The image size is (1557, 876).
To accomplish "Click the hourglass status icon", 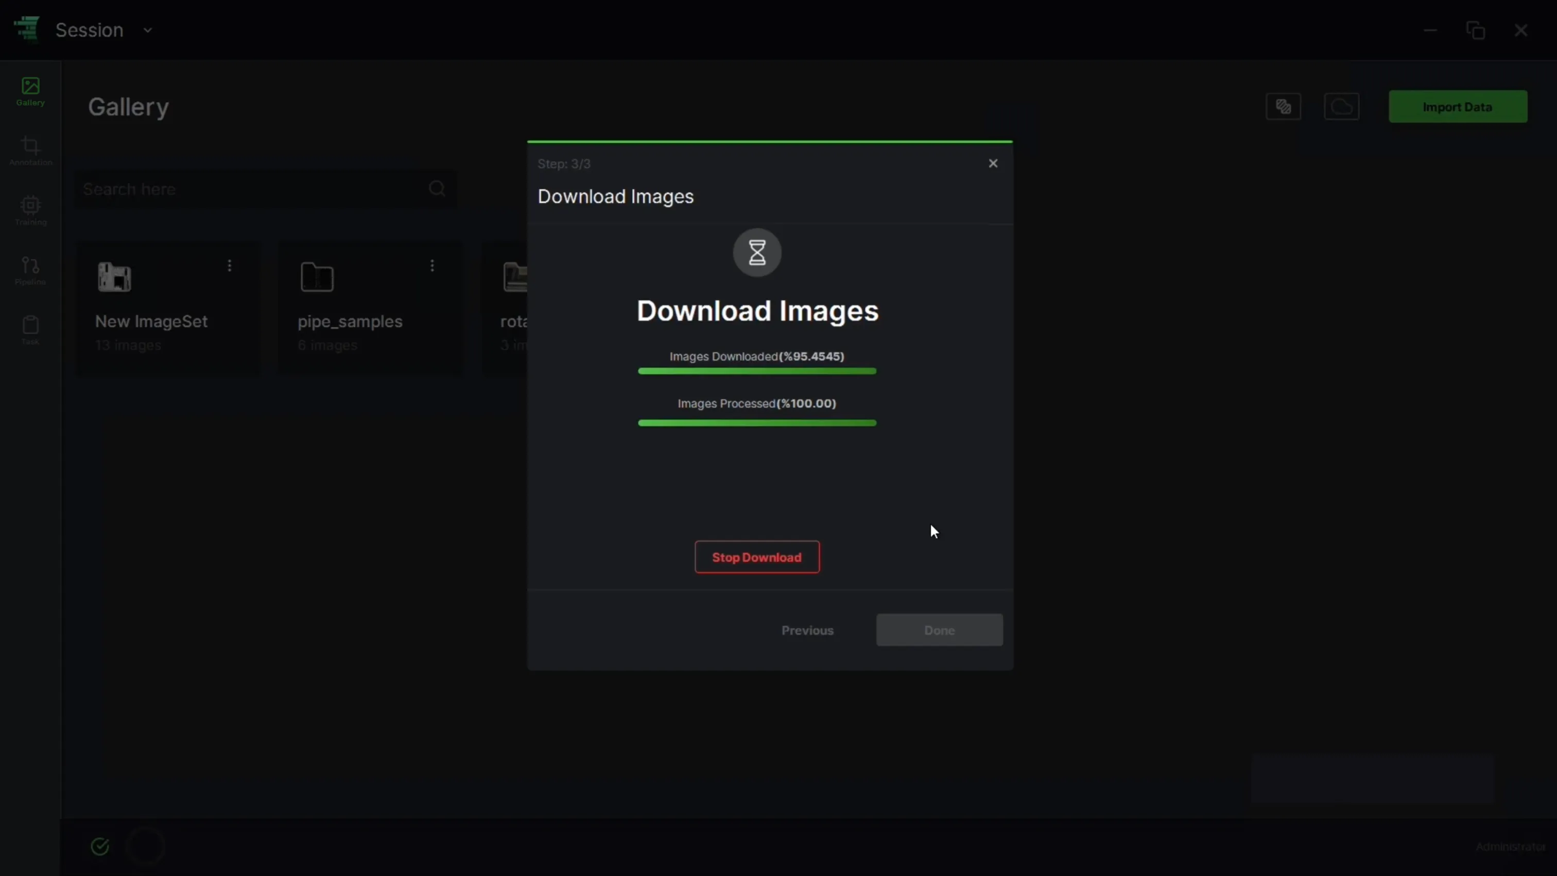I will click(x=757, y=253).
